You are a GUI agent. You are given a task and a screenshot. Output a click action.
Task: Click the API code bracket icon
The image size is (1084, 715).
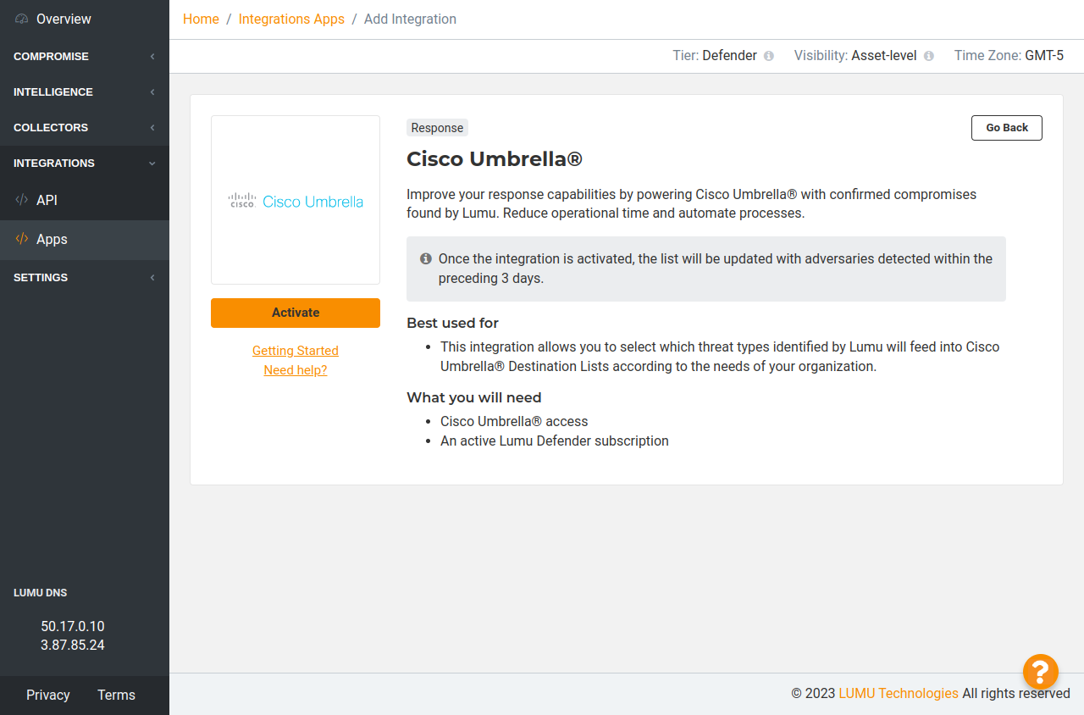pyautogui.click(x=22, y=200)
